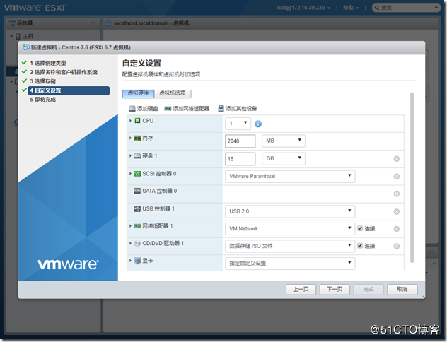
Task: Select step 4 customize settings (自定义设置)
Action: 69,90
